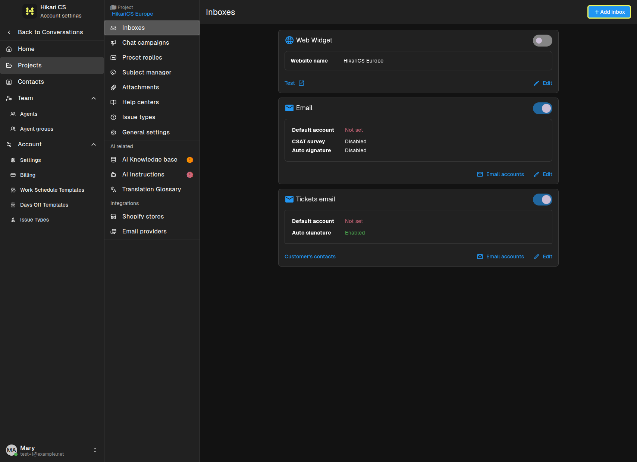Open Email accounts for Tickets email
Viewport: 637px width, 462px height.
pyautogui.click(x=501, y=257)
